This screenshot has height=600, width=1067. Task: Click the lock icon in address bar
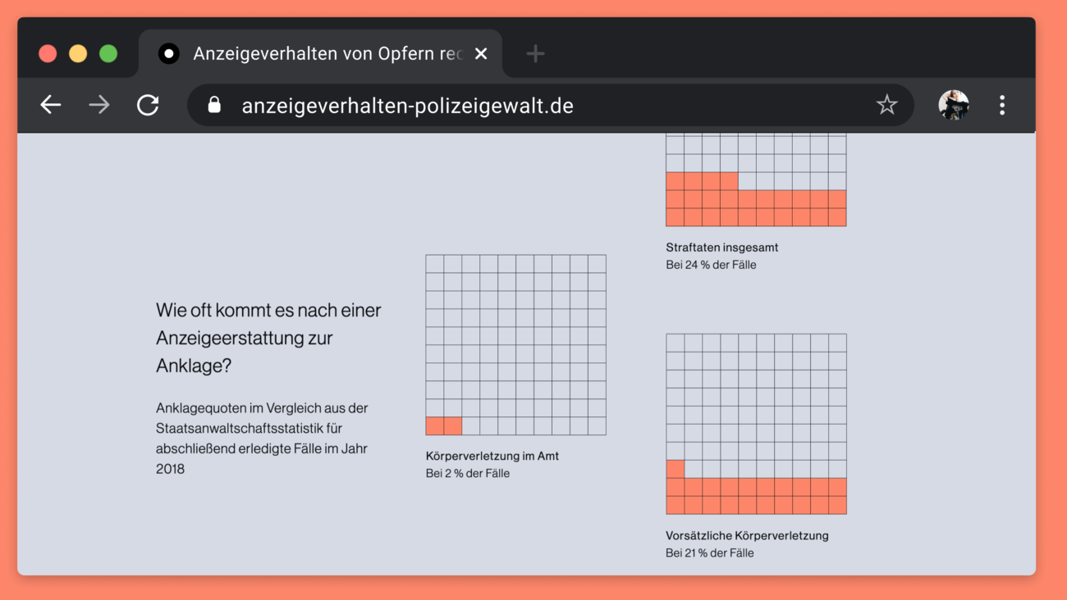(214, 105)
